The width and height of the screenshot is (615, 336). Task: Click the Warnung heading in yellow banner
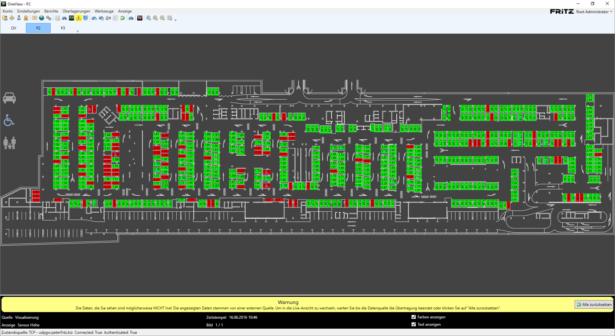tap(288, 302)
